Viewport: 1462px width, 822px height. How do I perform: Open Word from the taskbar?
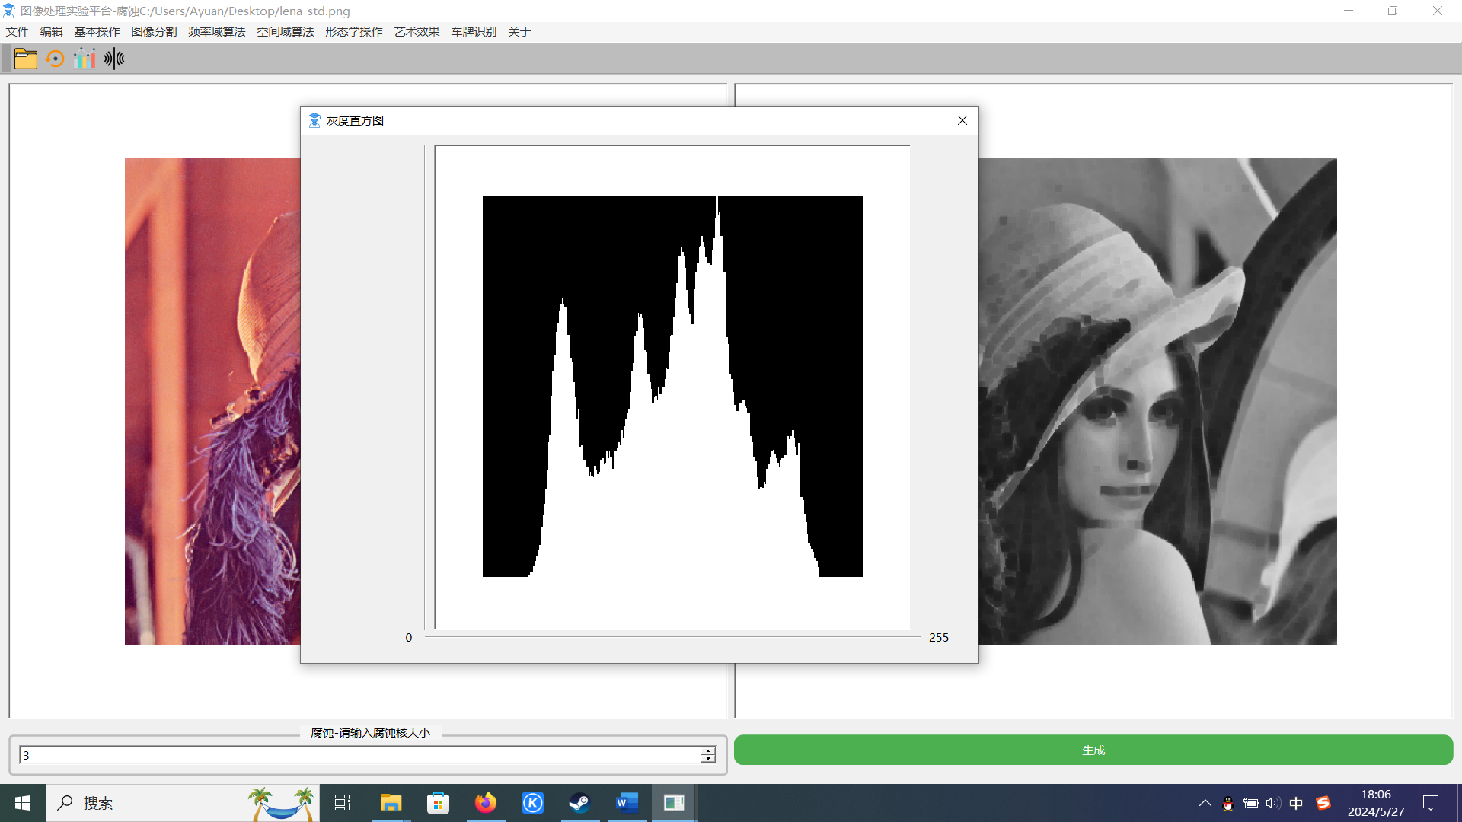coord(627,803)
